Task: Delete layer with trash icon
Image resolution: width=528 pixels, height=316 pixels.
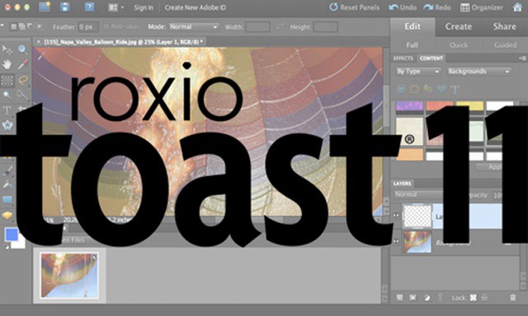Action: [x=512, y=298]
